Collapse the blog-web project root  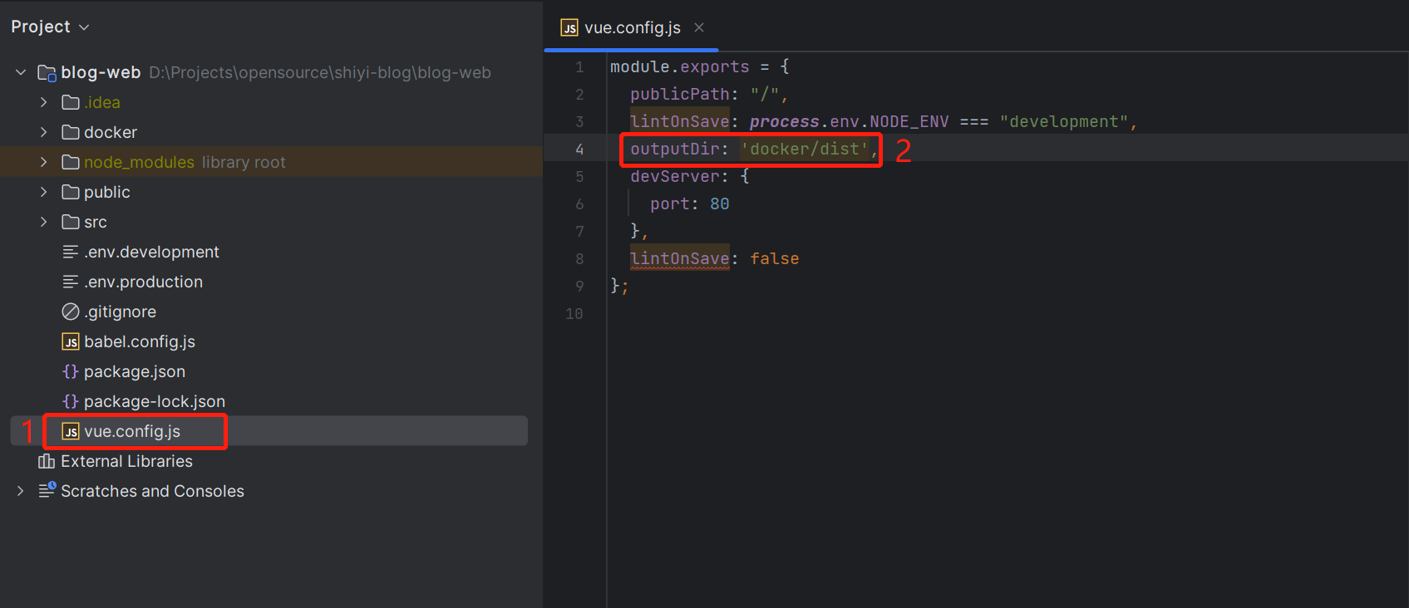click(x=21, y=72)
